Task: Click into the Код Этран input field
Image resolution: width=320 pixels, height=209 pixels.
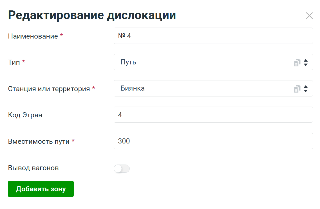Action: point(213,115)
